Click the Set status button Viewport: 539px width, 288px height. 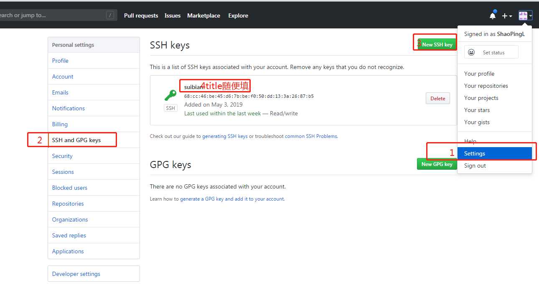tap(491, 52)
